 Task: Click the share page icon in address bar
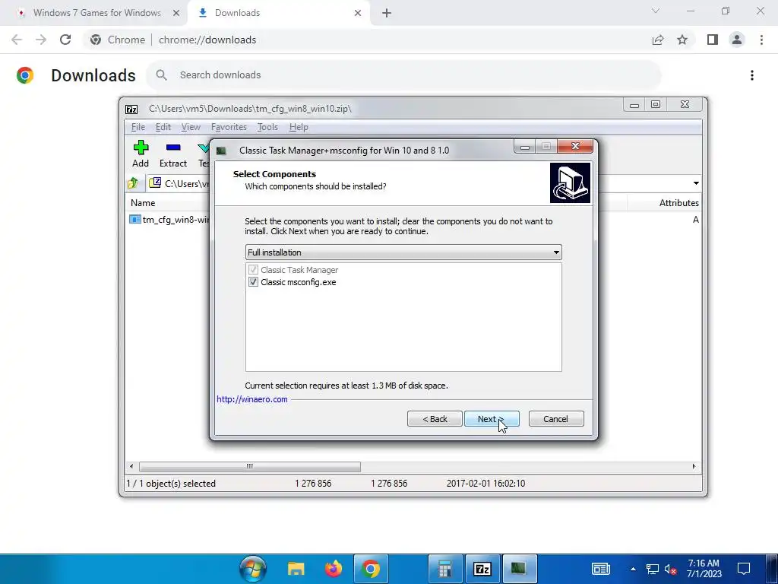tap(658, 40)
